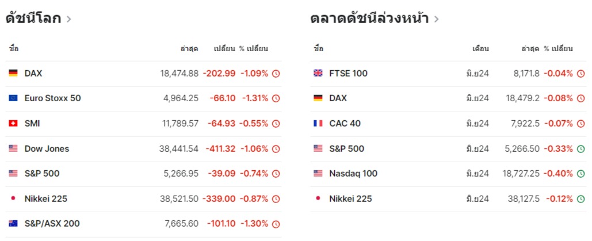592x241 pixels.
Task: Expand the ตลาดดัชนีล่วงหน้า section chevron
Action: (437, 19)
